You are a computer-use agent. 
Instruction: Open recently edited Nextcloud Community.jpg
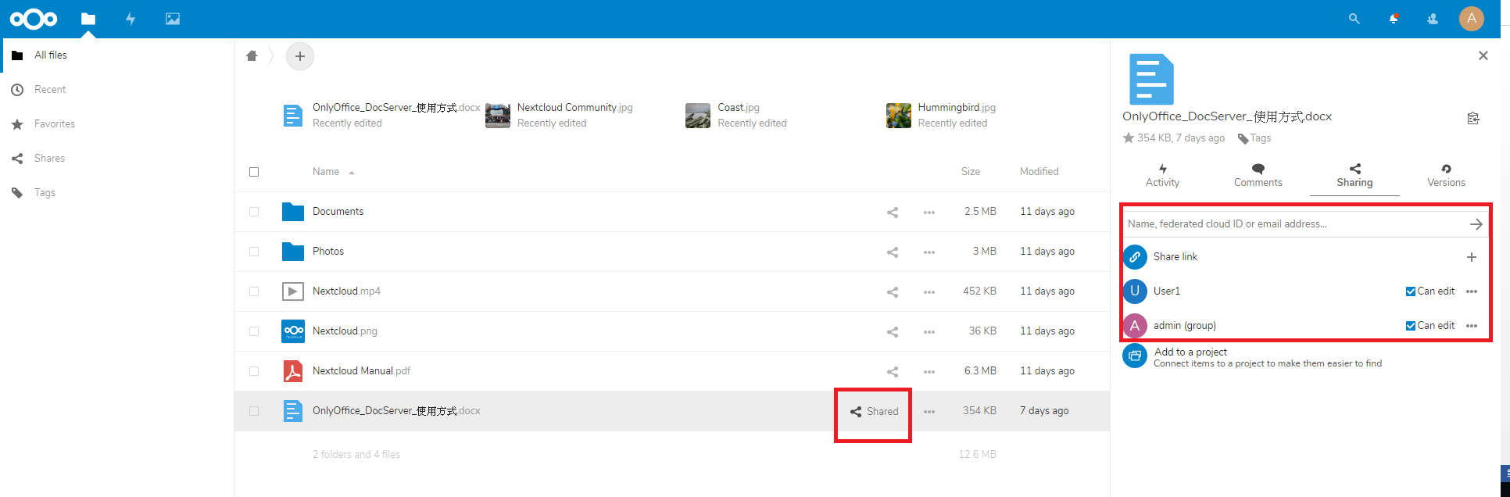(x=574, y=108)
